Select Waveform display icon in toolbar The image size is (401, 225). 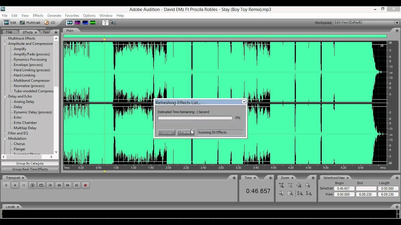pos(70,22)
